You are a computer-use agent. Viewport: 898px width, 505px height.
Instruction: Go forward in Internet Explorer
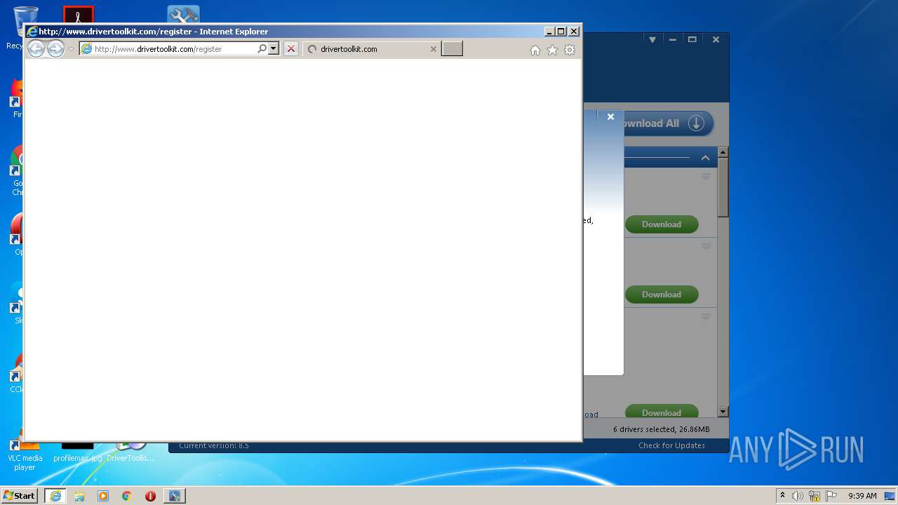point(55,48)
